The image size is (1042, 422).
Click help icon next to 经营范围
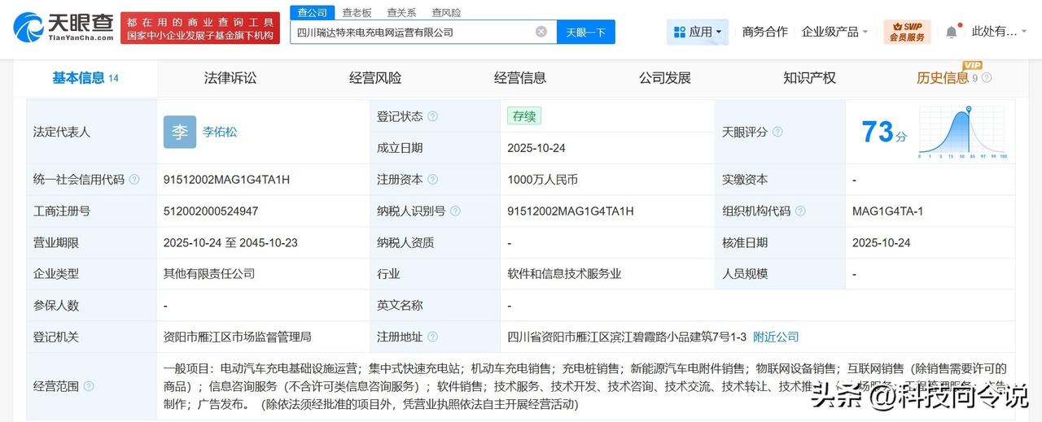[89, 386]
